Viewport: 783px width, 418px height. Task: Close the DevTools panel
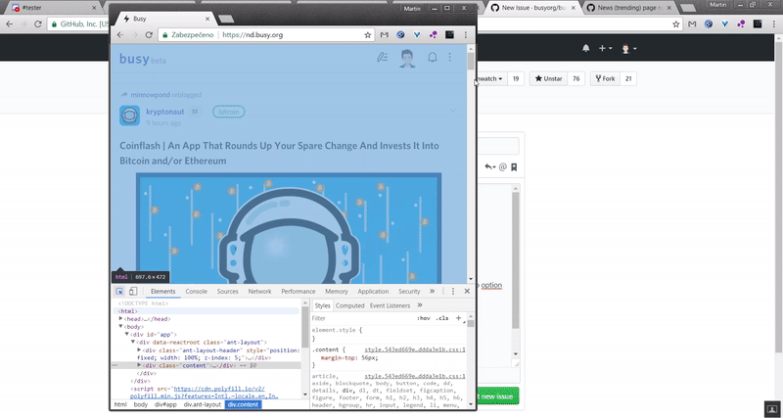tap(467, 291)
